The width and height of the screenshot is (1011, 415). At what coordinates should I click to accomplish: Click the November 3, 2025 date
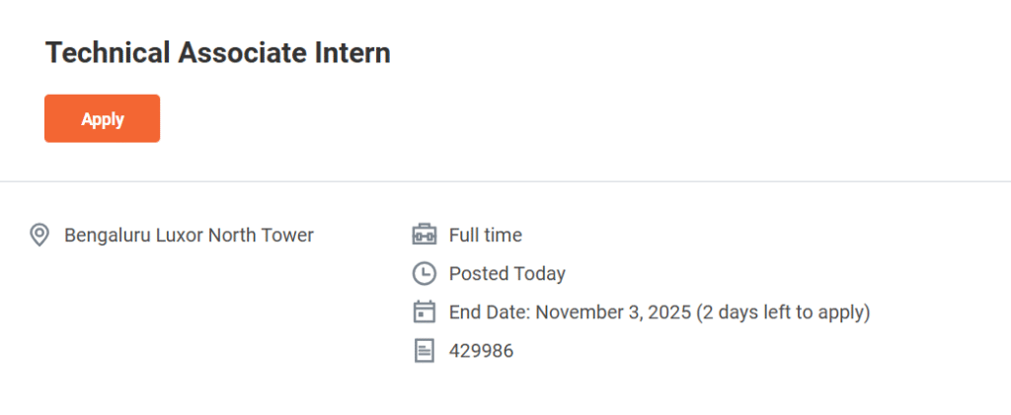click(x=613, y=312)
